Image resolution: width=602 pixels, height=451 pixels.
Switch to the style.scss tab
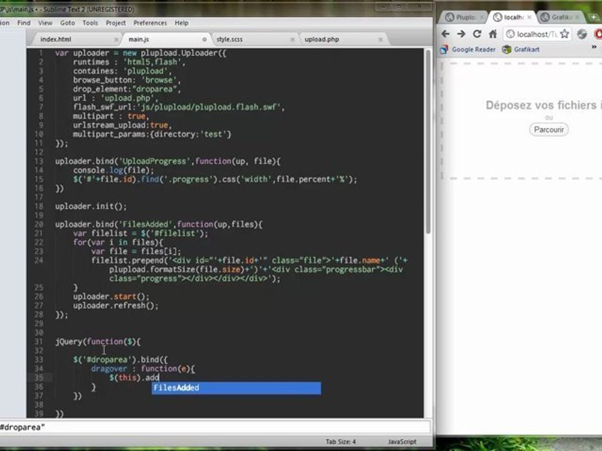click(254, 39)
